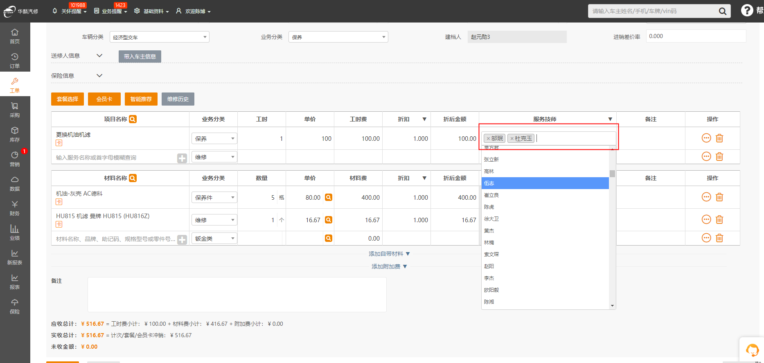Click price lookup icon next to 80.00

[328, 197]
